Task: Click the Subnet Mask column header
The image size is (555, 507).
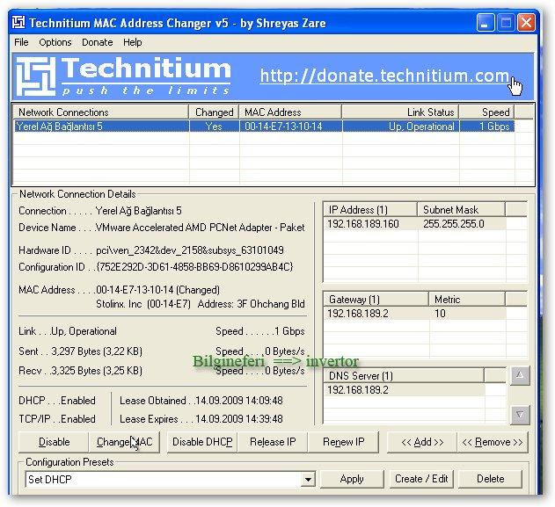Action: [x=461, y=210]
